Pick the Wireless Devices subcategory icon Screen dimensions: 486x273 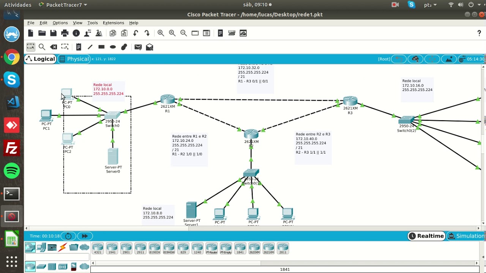[x=63, y=267]
